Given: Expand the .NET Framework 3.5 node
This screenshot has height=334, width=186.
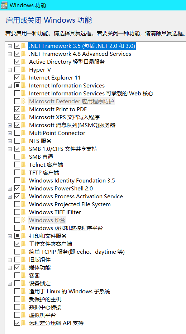Looking at the screenshot, I should click(x=10, y=46).
